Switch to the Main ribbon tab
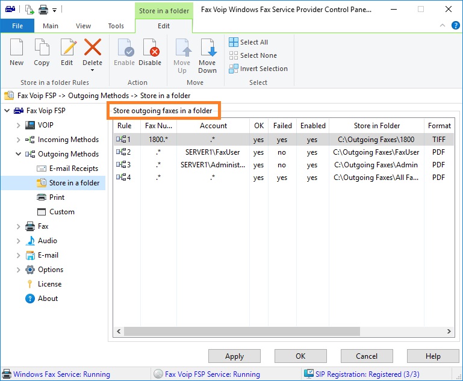 (x=51, y=26)
